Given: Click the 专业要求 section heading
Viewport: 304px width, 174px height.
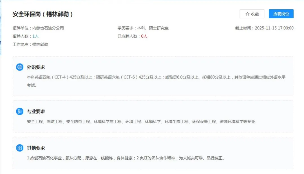Looking at the screenshot, I should 36,111.
